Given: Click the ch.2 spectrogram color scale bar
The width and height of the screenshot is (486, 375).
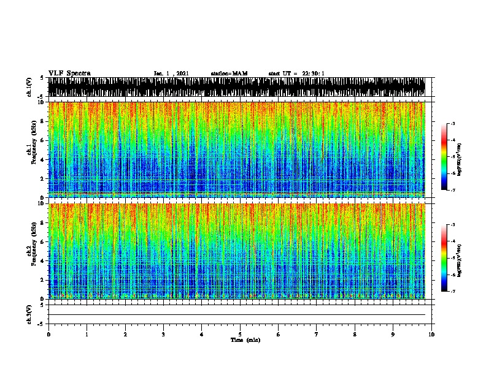Looking at the screenshot, I should pos(444,258).
